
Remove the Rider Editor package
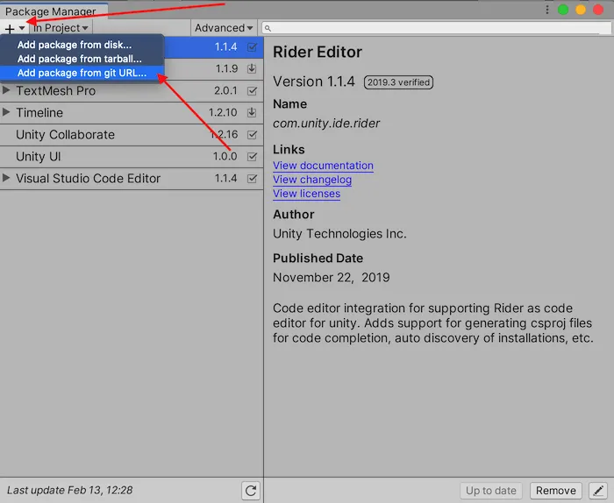[x=555, y=491]
